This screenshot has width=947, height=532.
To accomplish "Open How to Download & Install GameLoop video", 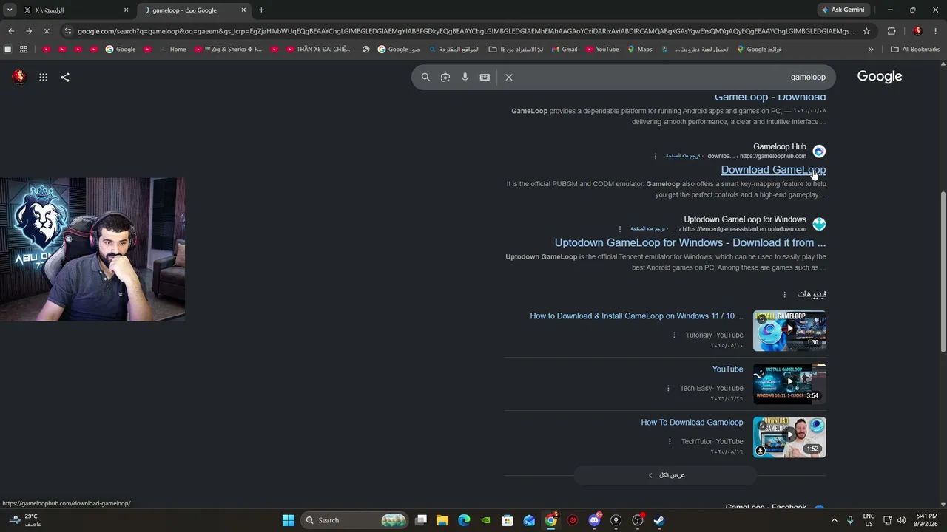I will point(636,316).
